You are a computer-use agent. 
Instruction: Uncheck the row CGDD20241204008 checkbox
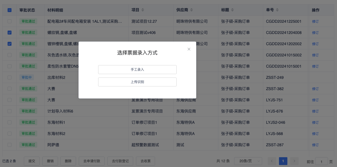point(10,33)
